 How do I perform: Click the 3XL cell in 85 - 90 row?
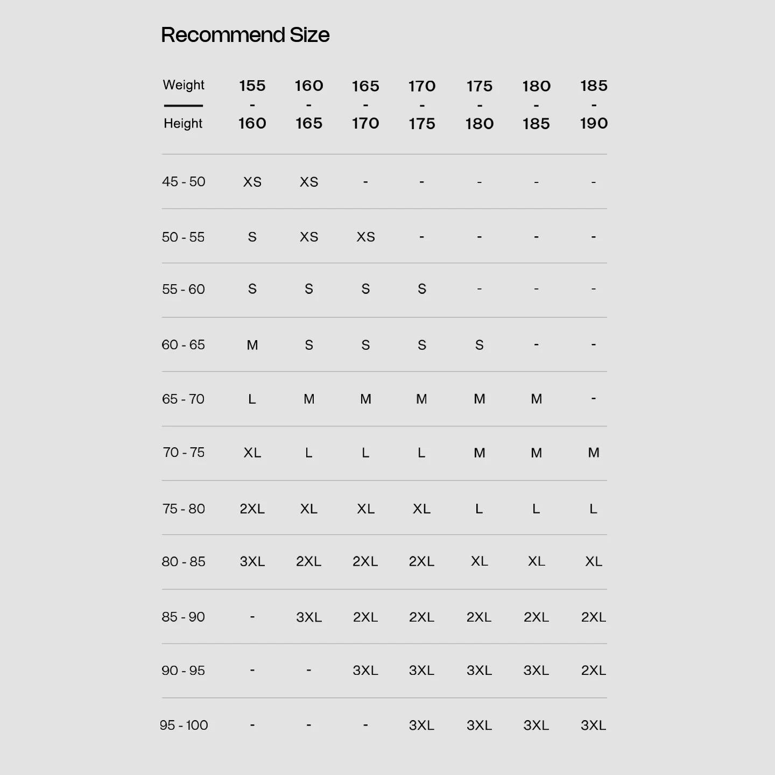click(309, 617)
